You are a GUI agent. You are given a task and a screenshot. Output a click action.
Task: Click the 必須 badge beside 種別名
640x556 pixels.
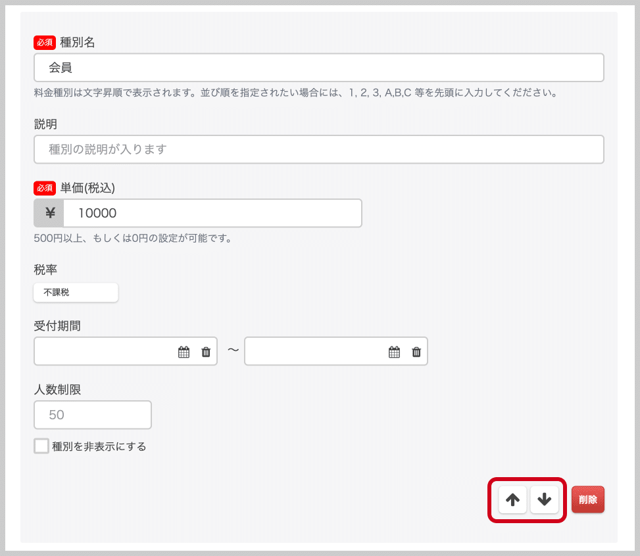[45, 43]
